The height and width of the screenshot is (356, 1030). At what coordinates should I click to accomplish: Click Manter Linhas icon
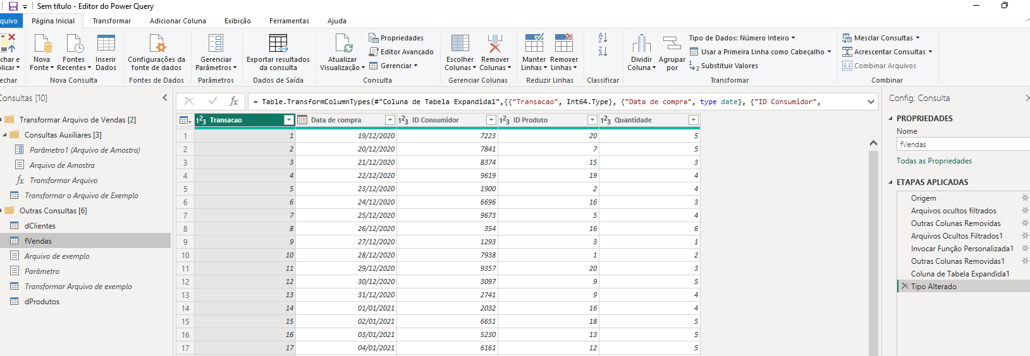coord(534,44)
